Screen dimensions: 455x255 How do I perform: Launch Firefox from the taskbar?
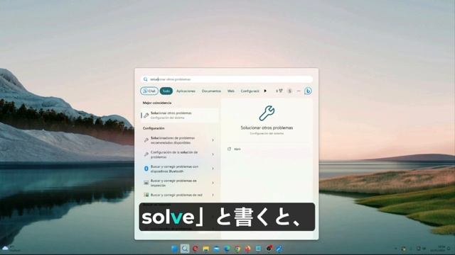[x=248, y=249]
